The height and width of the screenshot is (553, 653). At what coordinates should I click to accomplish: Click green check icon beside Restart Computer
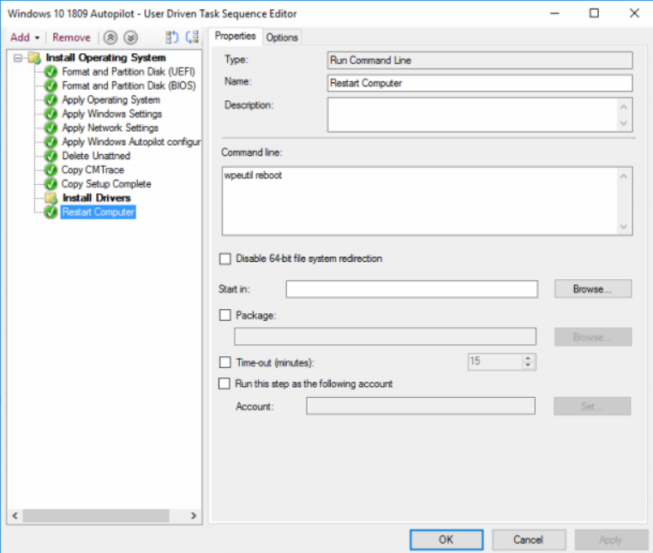[51, 212]
